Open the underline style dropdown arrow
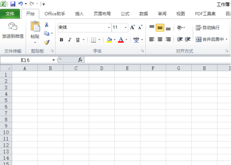The width and height of the screenshot is (231, 165). (x=83, y=39)
